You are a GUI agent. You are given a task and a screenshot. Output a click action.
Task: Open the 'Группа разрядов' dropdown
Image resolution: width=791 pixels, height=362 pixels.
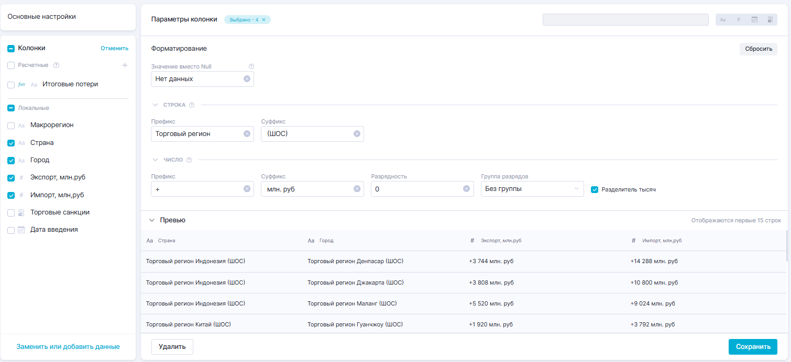[x=532, y=189]
